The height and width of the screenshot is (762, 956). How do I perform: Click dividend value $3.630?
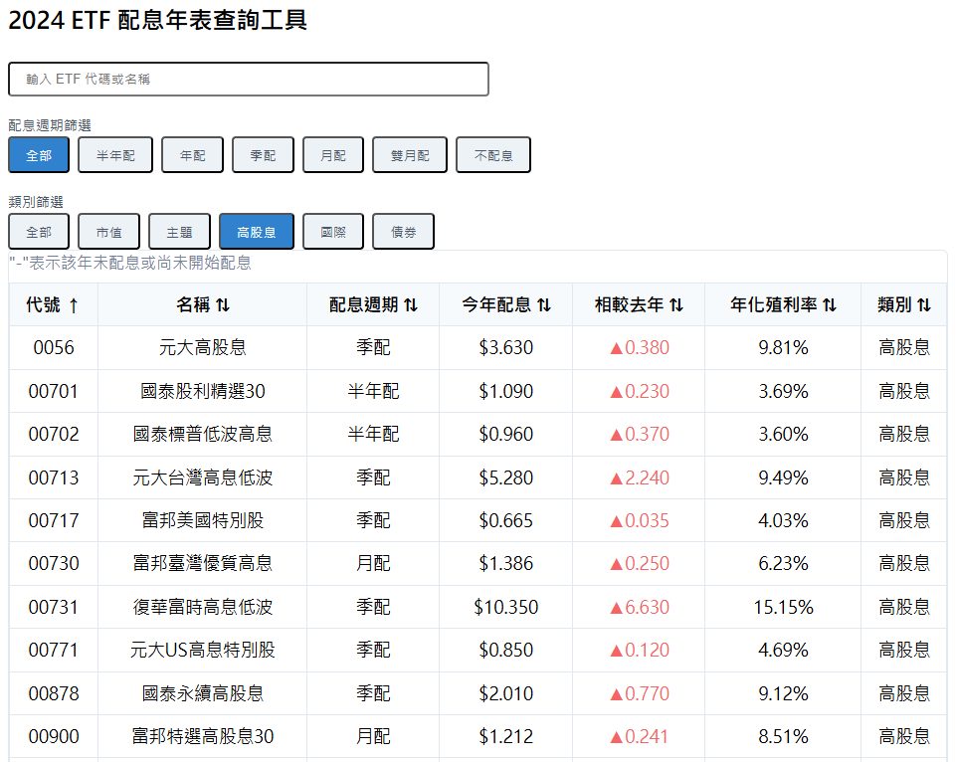[x=506, y=347]
